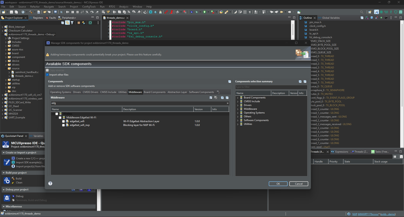Screen dimensions: 404x217
Task: Click the Manage SDK components X icon in Project Explorer
Action: 90,23
